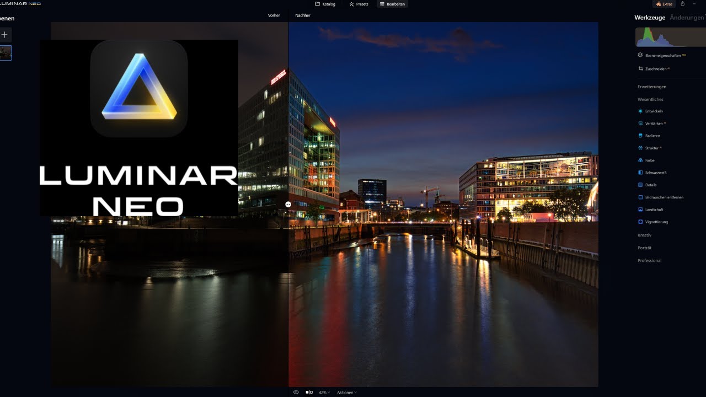
Task: Open the Zuschneiden crop tool
Action: tap(654, 69)
